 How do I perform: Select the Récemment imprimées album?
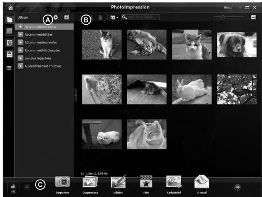pos(44,43)
